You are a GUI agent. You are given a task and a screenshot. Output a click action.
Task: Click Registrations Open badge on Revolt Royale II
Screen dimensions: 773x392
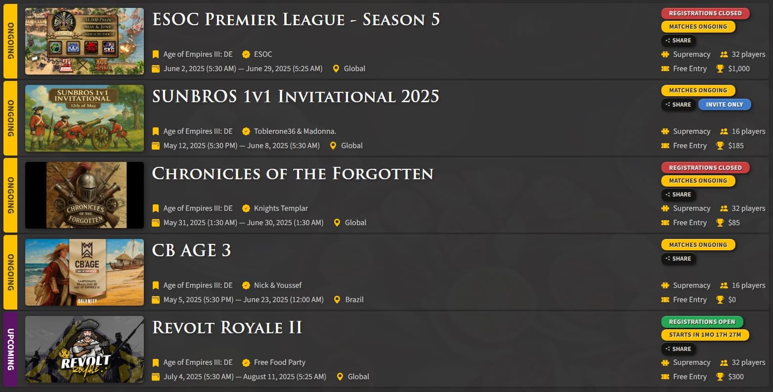click(x=702, y=322)
